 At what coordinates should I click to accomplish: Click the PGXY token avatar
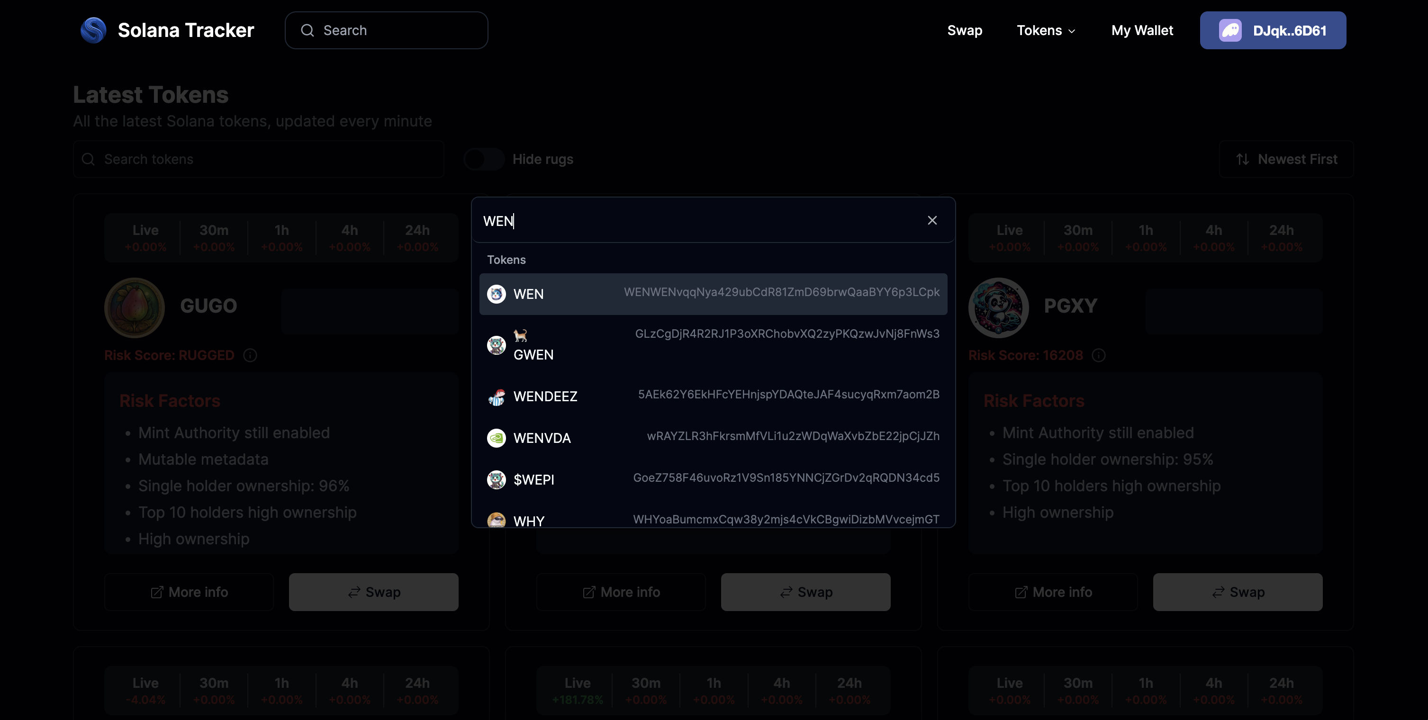pyautogui.click(x=998, y=307)
